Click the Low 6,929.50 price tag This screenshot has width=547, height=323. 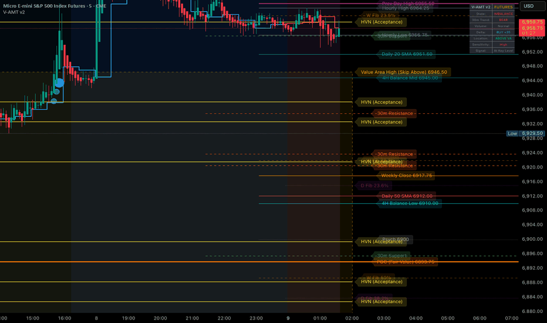click(x=525, y=133)
